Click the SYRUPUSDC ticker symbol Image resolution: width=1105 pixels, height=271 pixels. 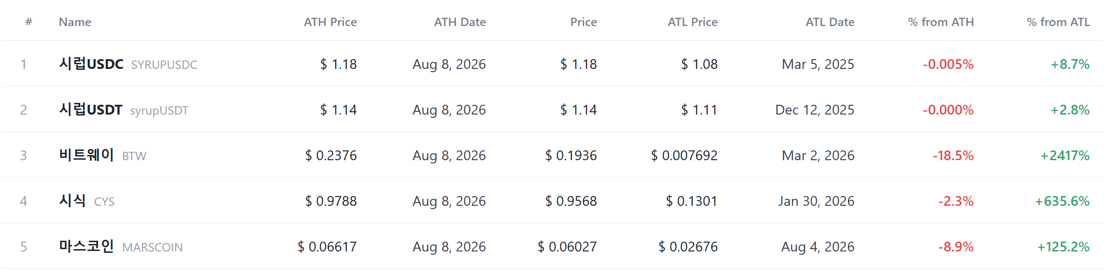tap(164, 65)
